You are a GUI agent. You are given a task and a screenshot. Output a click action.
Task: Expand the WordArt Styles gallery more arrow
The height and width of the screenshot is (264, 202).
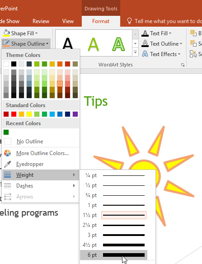click(135, 52)
